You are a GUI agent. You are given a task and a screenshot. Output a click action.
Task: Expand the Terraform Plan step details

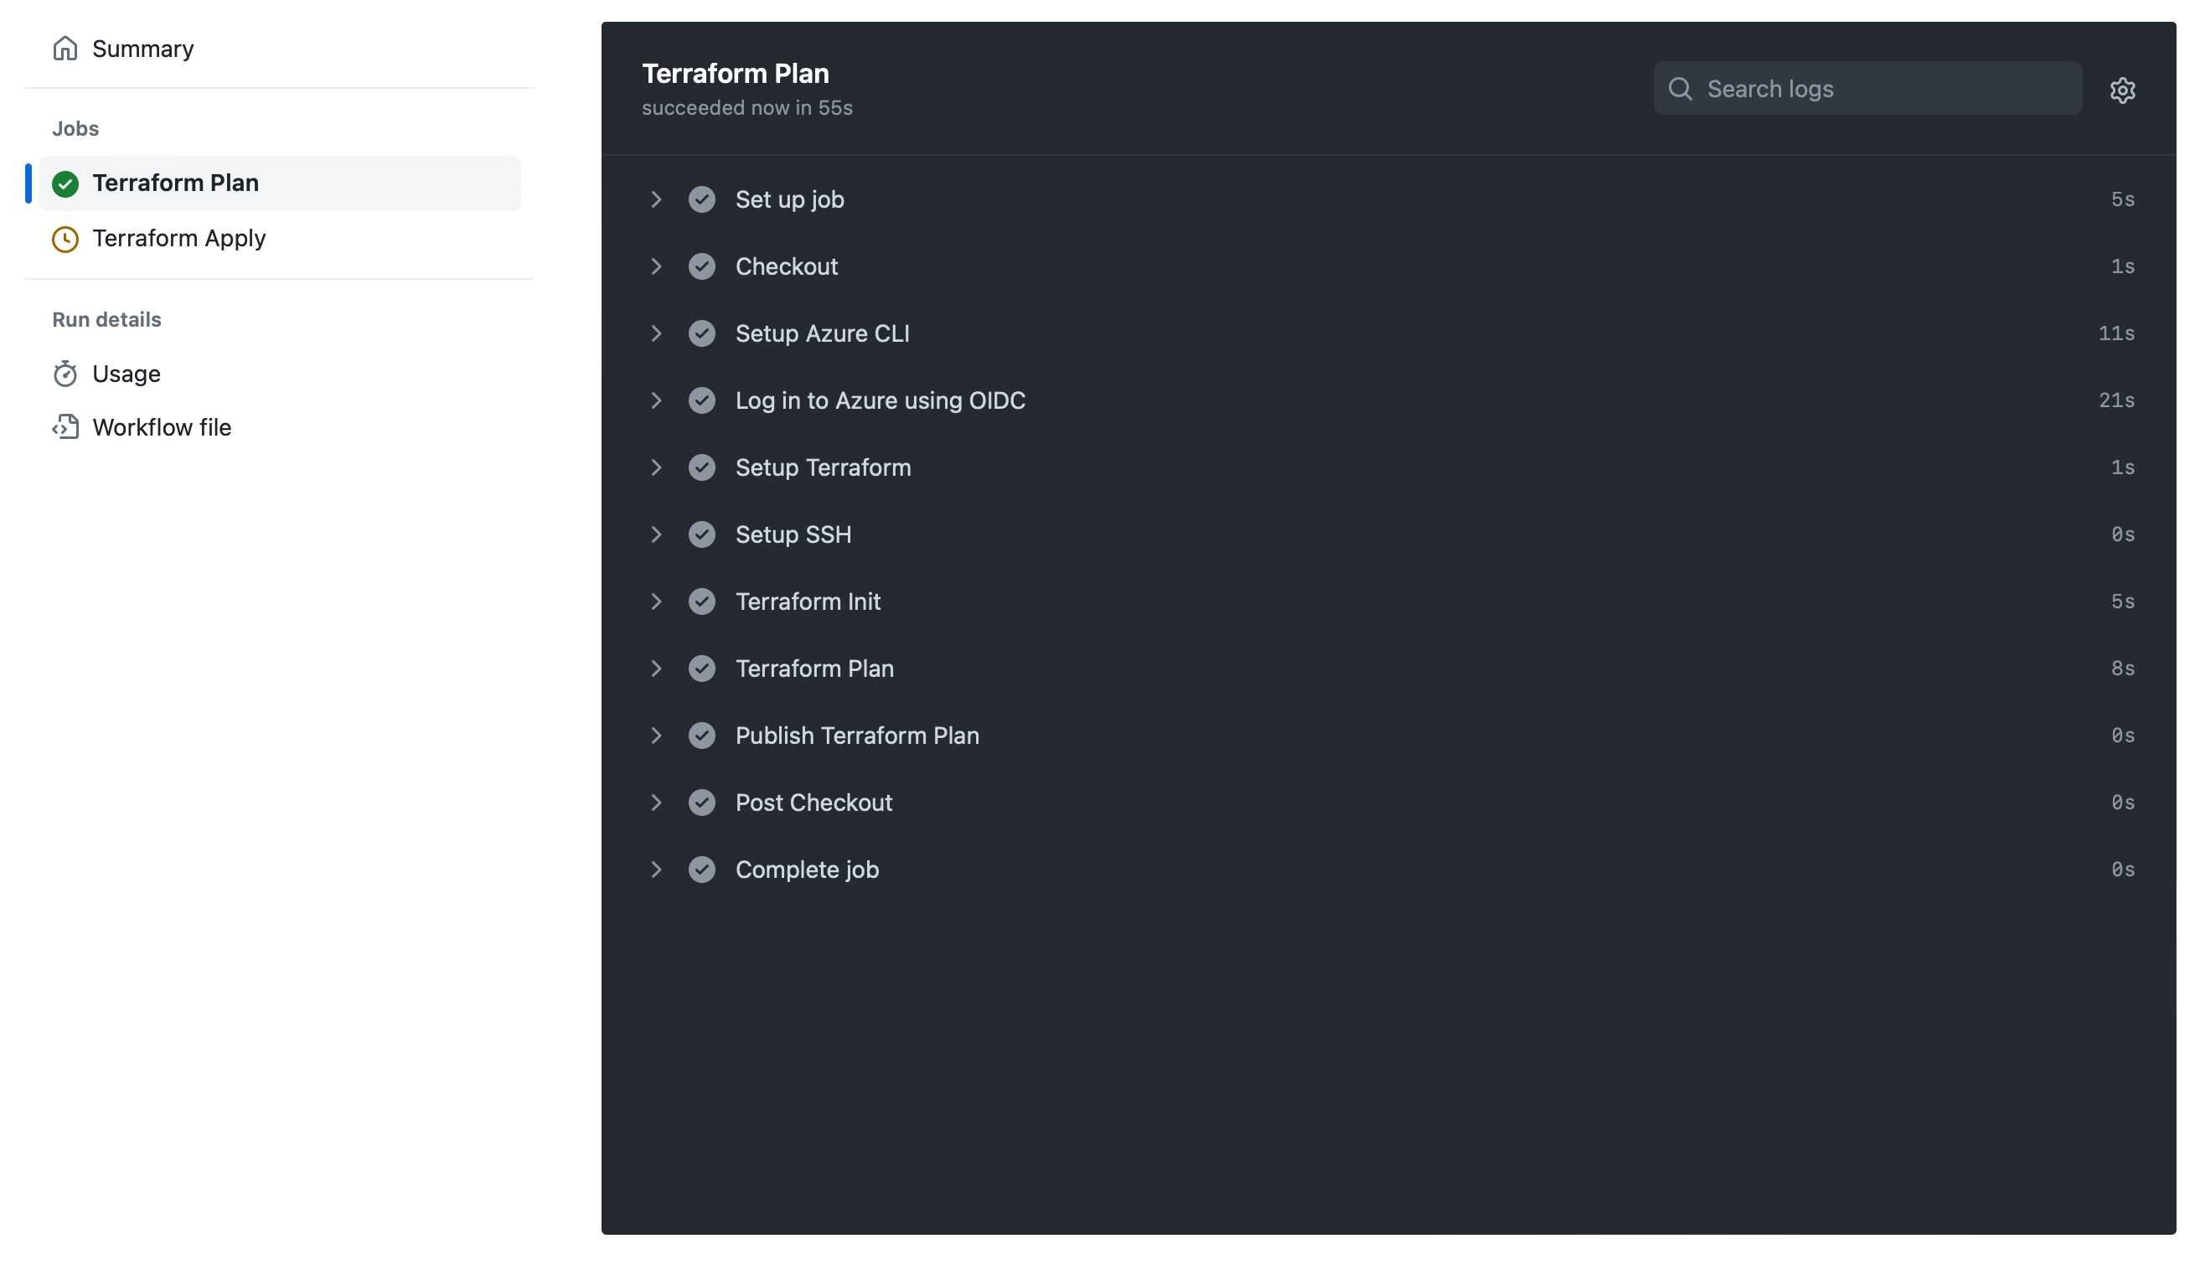point(653,668)
